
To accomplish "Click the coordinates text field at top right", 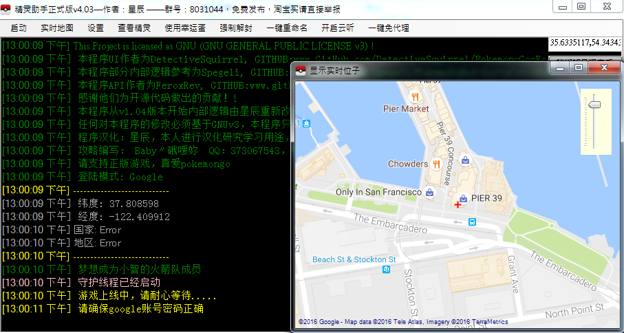I will tap(585, 43).
